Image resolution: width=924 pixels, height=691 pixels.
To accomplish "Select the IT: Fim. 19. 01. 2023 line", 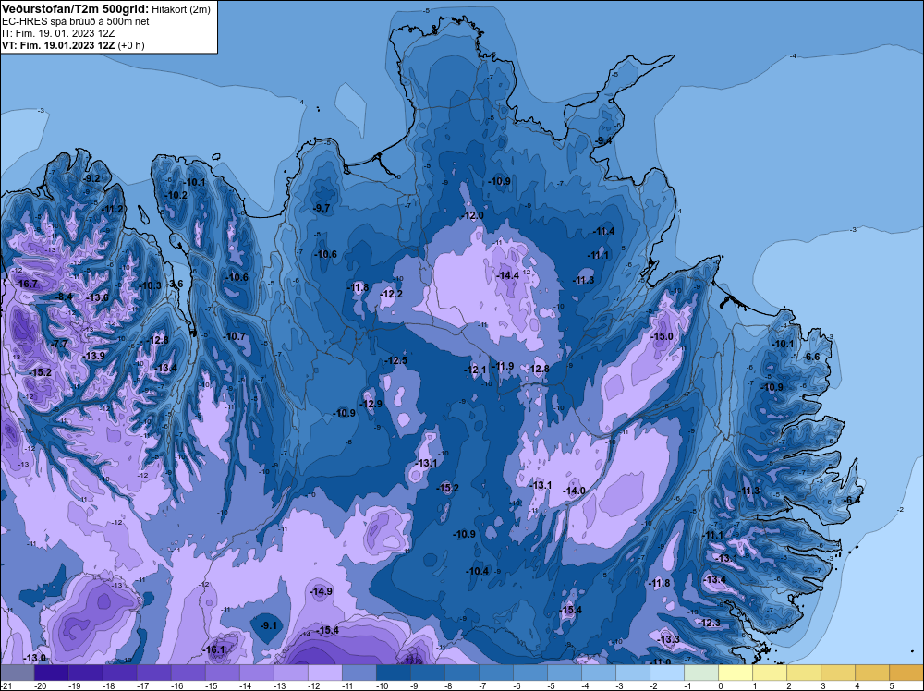I will tap(58, 33).
